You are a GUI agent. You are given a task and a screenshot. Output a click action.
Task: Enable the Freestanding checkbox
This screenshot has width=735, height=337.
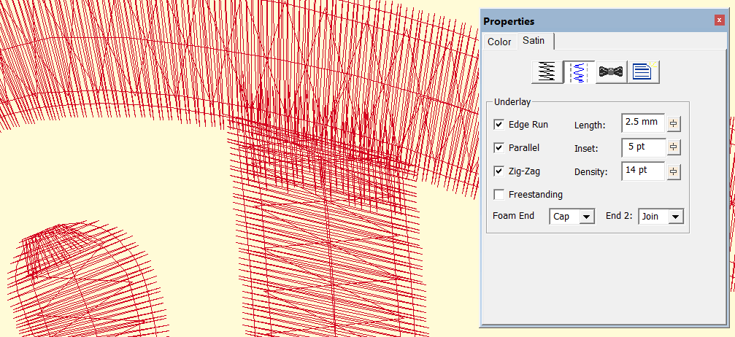click(499, 195)
